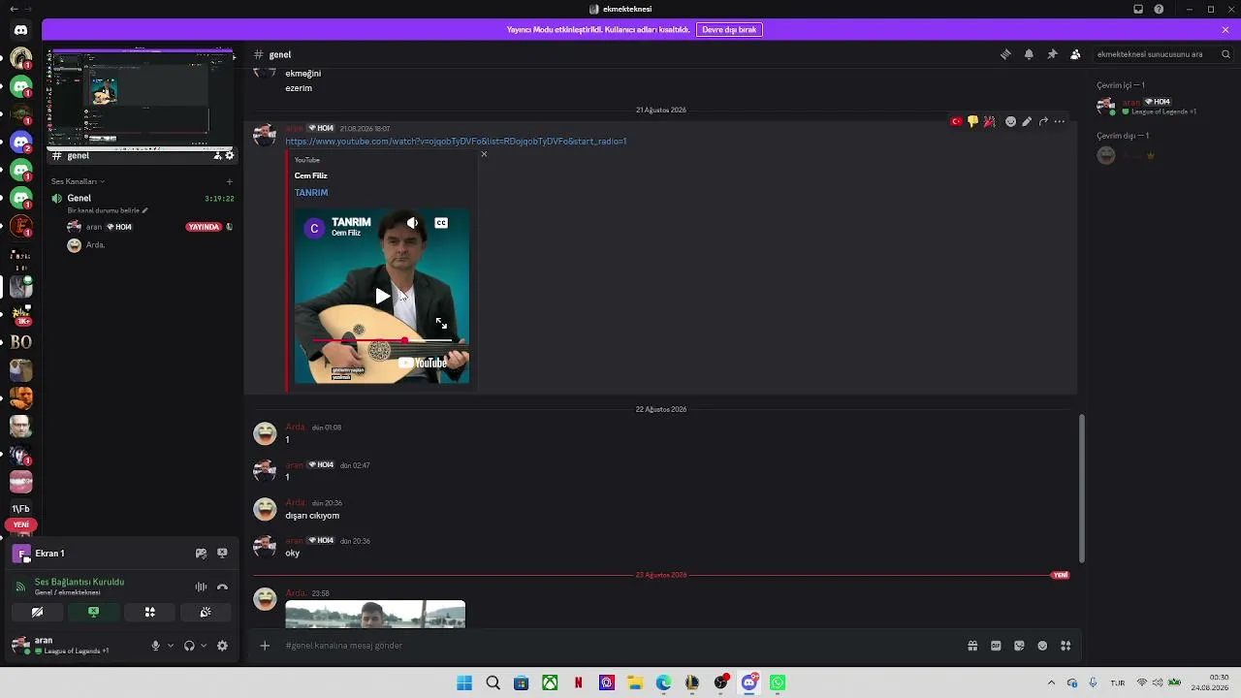The height and width of the screenshot is (698, 1241).
Task: Expand the embedded video to fullscreen
Action: [441, 323]
